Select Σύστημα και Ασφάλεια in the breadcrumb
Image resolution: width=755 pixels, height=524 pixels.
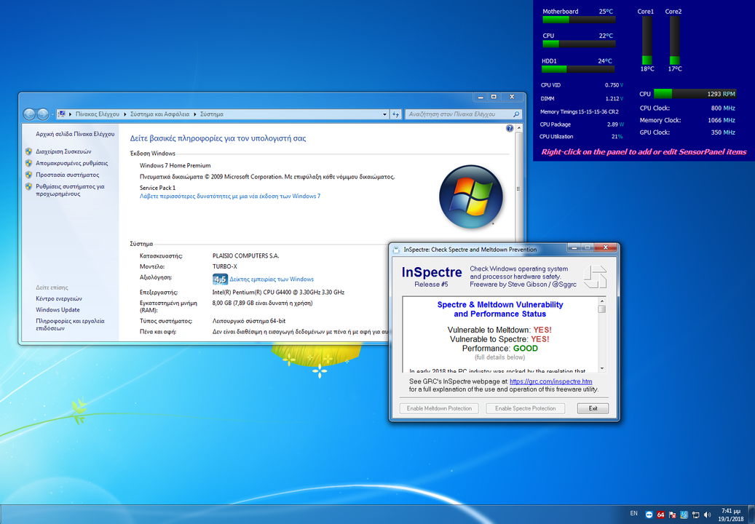click(x=160, y=114)
